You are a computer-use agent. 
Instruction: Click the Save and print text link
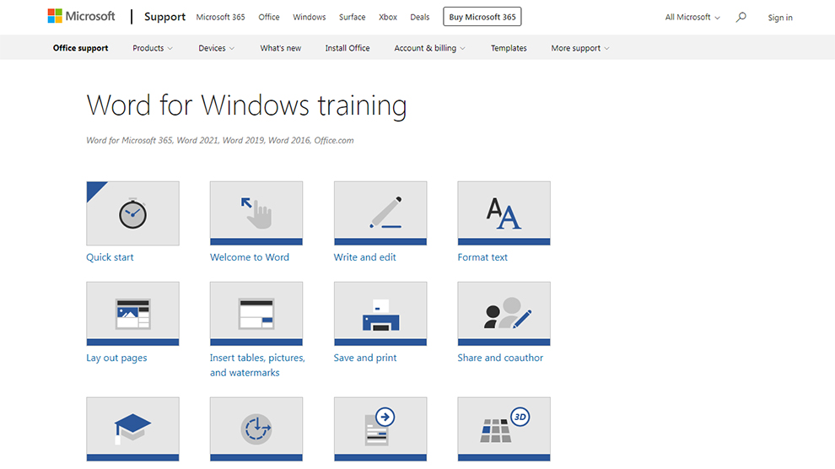click(364, 358)
